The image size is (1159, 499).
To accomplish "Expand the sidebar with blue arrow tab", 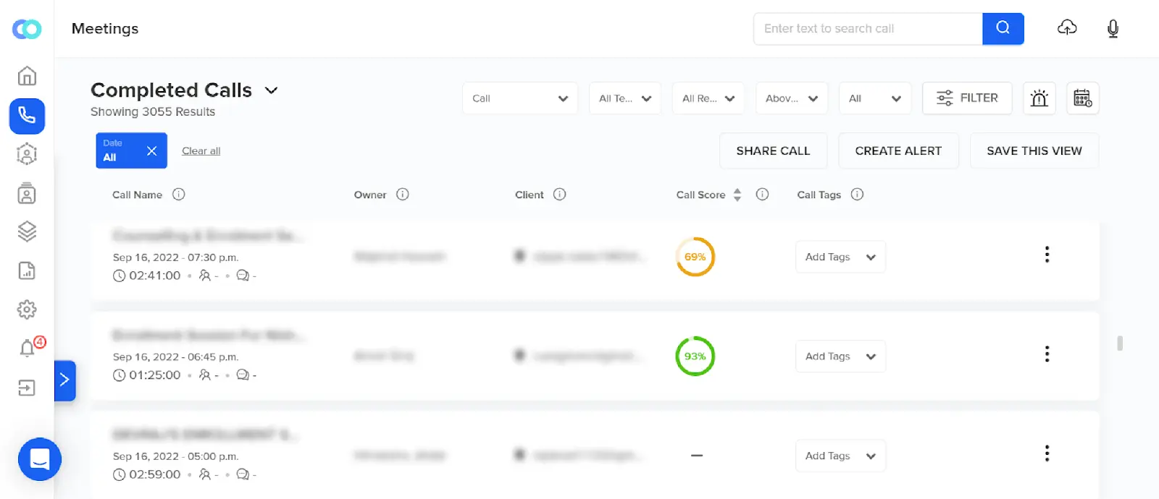I will coord(64,380).
